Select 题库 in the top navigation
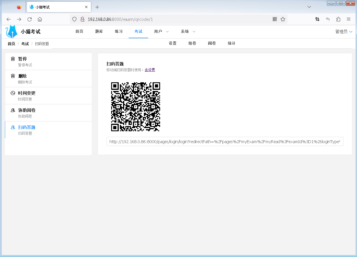Viewport: 357px width, 257px height. tap(99, 32)
